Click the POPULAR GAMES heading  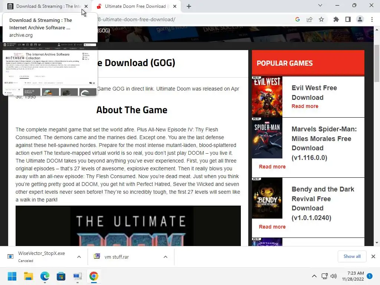coord(285,63)
